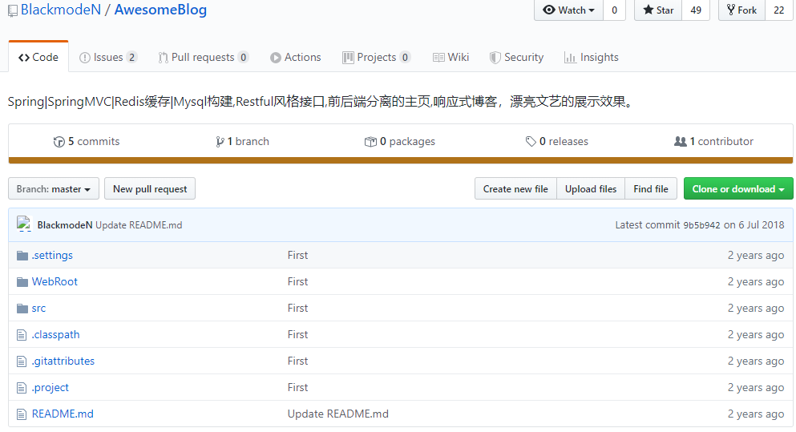Viewport: 796px width, 432px height.
Task: View the 49 stargazers count
Action: click(x=696, y=10)
